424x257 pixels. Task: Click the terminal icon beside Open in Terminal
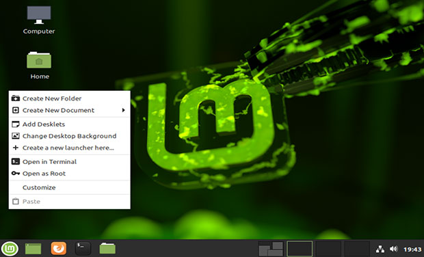(x=16, y=161)
